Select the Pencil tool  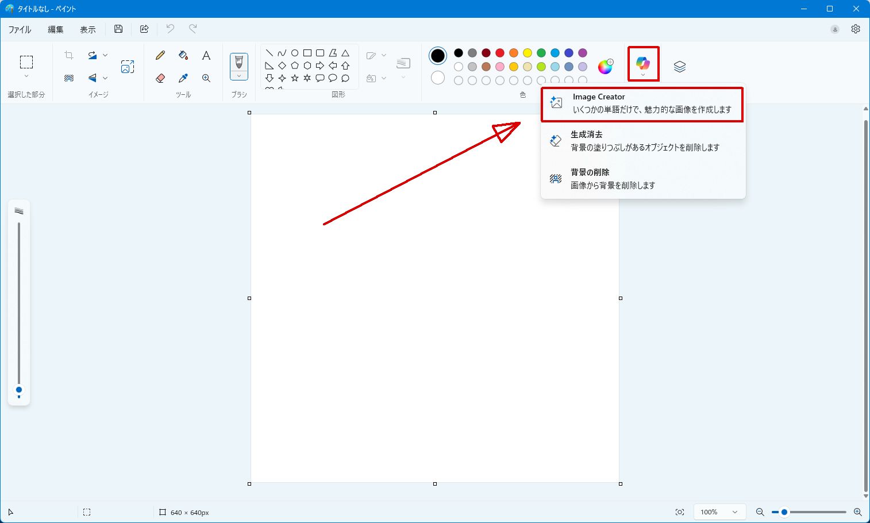pyautogui.click(x=160, y=55)
